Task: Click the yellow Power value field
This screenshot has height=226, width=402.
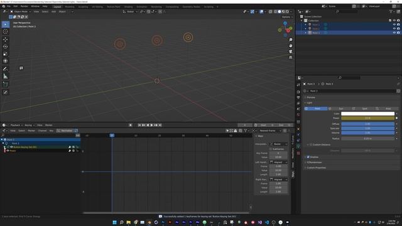Action: [x=367, y=118]
